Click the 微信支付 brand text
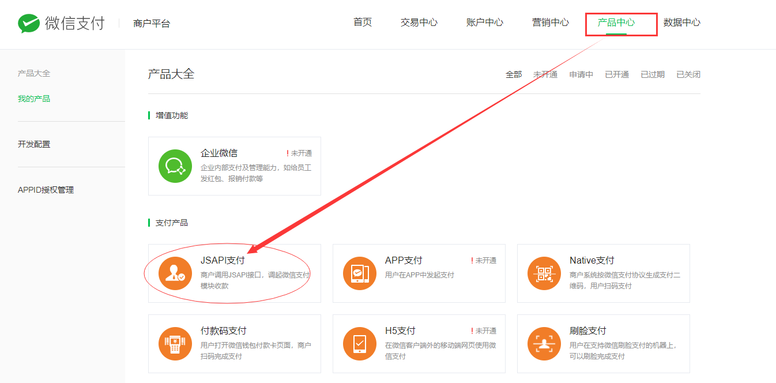This screenshot has width=776, height=383. click(x=75, y=24)
